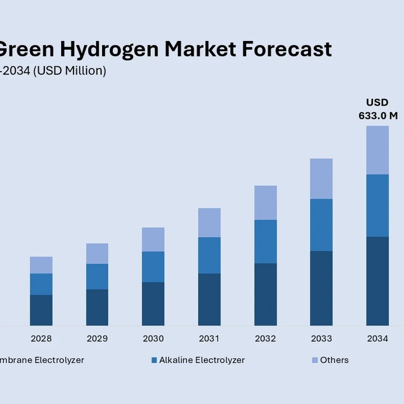Click the 2029 bar's middle blue segment

(x=97, y=277)
